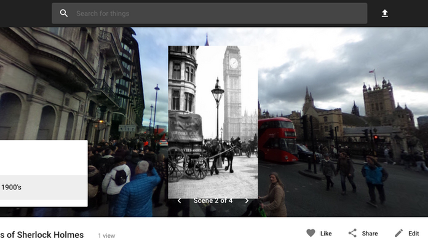
Task: Click the "1 view" counter text
Action: 106,235
